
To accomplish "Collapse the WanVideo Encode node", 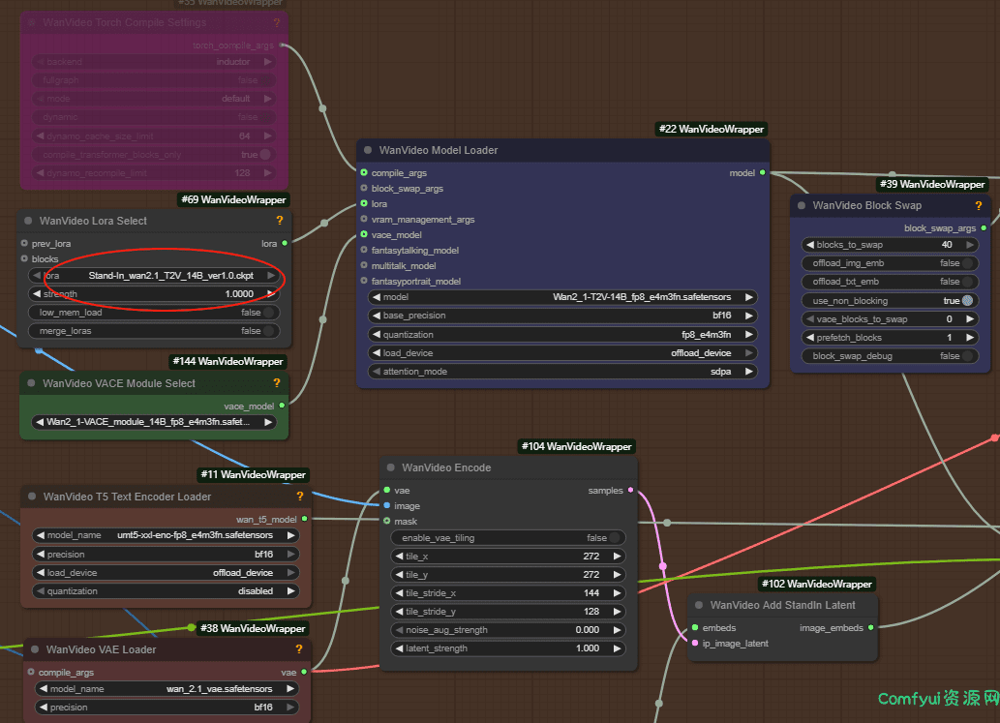I will click(x=391, y=467).
